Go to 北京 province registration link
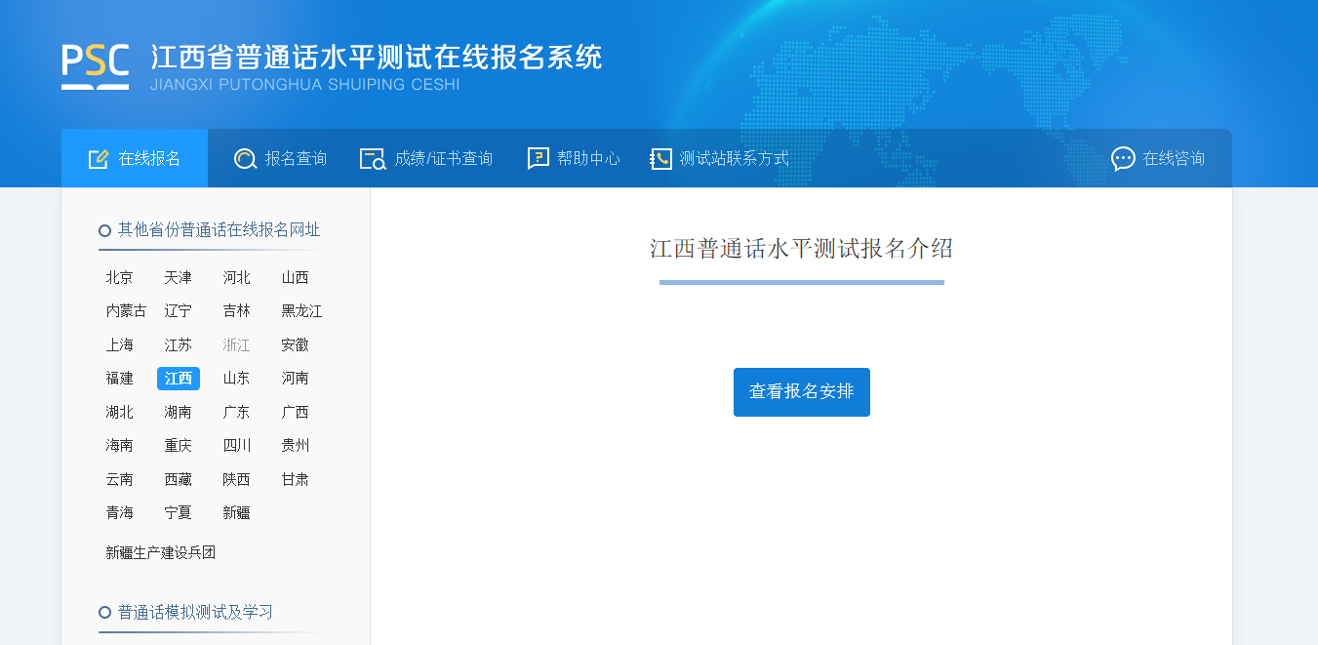The image size is (1318, 645). pos(120,278)
